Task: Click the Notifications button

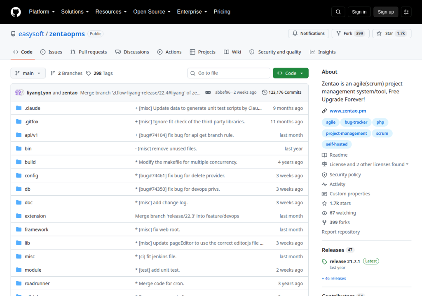Action: tap(308, 33)
